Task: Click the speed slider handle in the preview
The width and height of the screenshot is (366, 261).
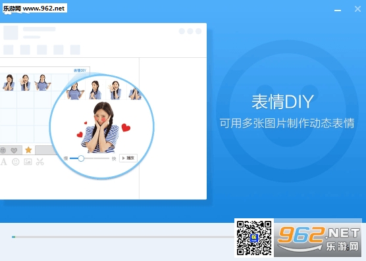Action: click(81, 158)
